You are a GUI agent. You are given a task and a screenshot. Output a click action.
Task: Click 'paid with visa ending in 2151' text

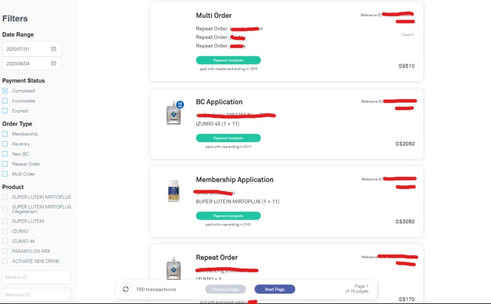click(x=228, y=224)
